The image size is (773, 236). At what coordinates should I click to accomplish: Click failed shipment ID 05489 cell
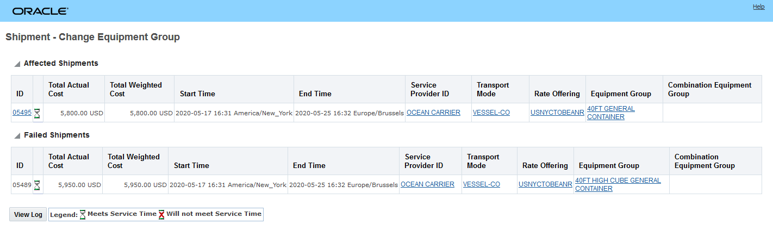20,185
